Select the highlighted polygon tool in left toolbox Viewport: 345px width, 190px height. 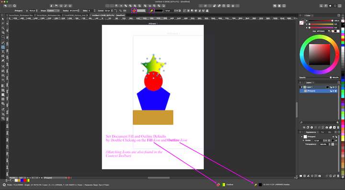coord(3,47)
